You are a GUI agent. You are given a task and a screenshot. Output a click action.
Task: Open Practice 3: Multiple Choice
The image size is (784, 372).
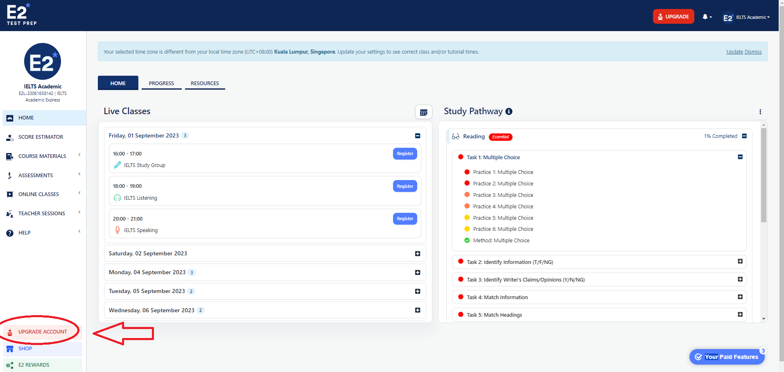pos(503,195)
